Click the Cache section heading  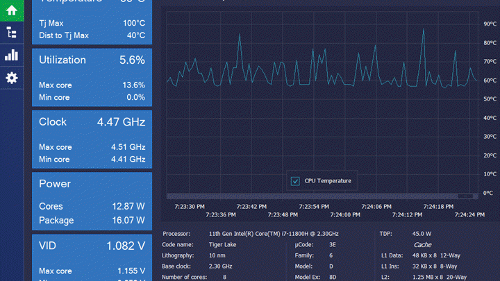tap(422, 245)
